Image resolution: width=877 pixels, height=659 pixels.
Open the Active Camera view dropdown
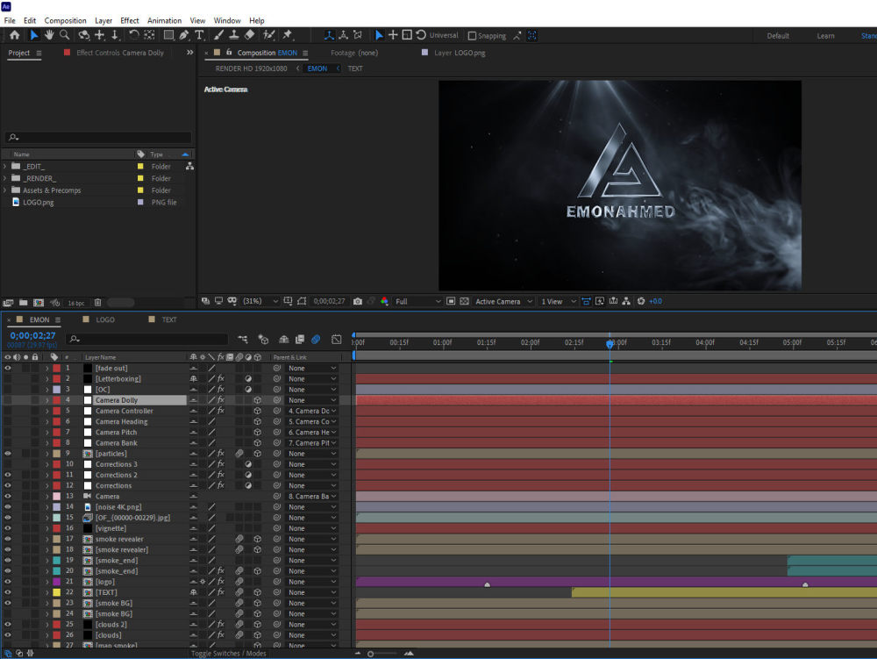tap(503, 302)
